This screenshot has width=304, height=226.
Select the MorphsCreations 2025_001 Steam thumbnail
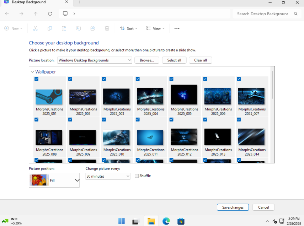tap(49, 97)
